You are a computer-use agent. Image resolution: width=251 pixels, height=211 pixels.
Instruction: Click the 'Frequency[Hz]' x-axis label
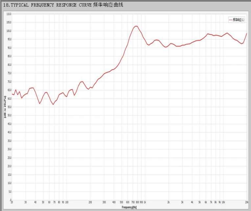point(129,207)
